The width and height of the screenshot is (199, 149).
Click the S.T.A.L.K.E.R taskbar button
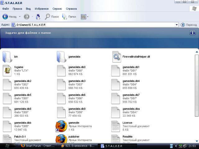click(x=117, y=146)
